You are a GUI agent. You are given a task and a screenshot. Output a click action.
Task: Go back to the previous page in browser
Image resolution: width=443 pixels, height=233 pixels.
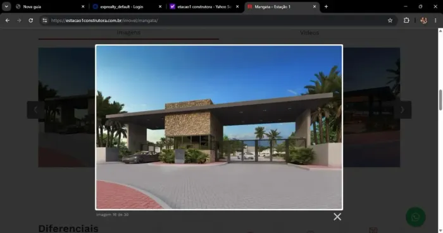(8, 20)
